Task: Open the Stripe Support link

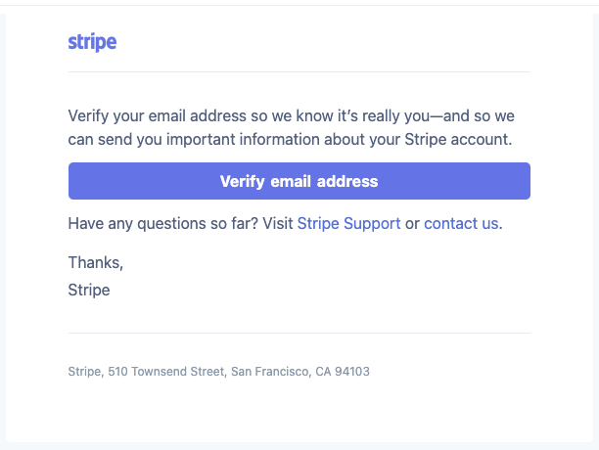Action: coord(348,224)
